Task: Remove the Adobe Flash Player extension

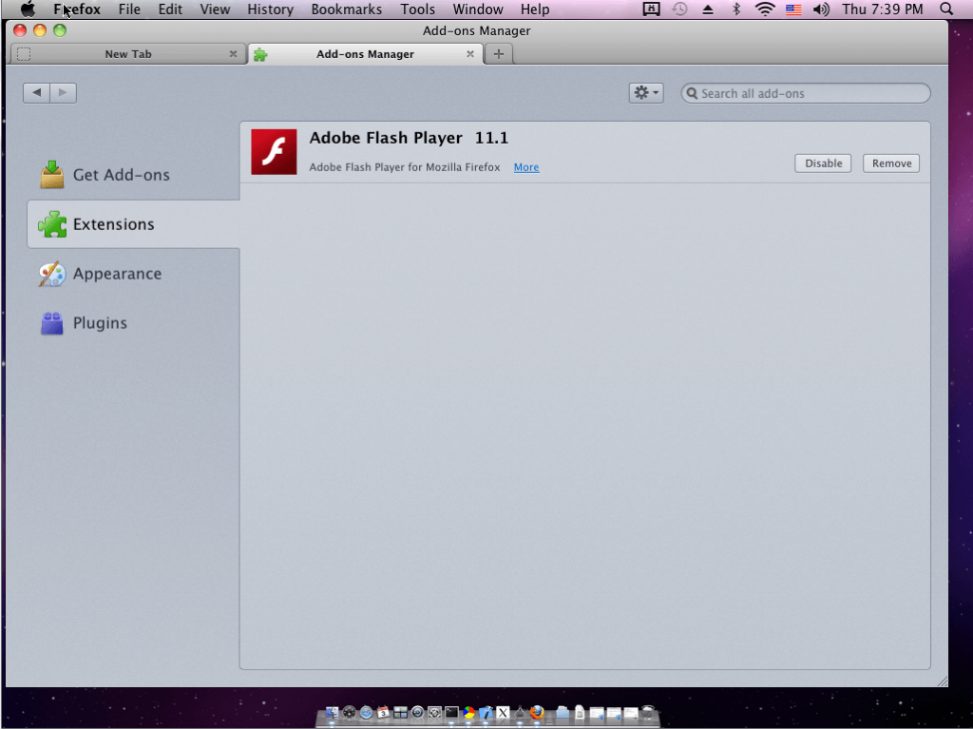Action: coord(890,163)
